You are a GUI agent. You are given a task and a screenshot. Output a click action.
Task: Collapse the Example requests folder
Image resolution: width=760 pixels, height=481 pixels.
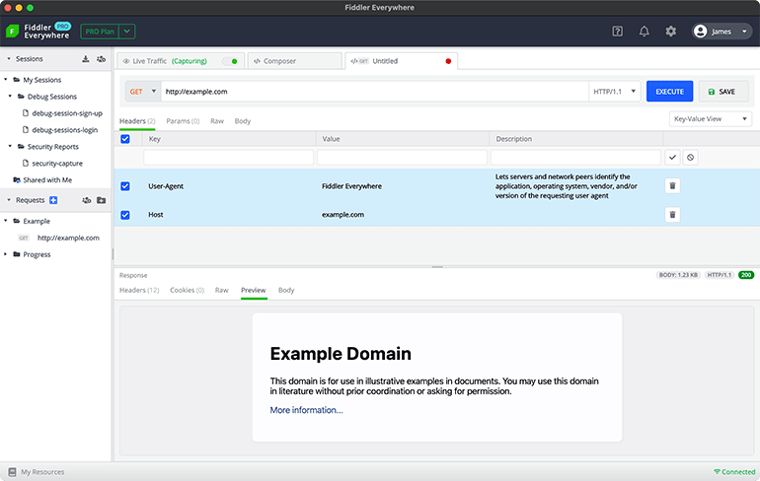(x=6, y=221)
